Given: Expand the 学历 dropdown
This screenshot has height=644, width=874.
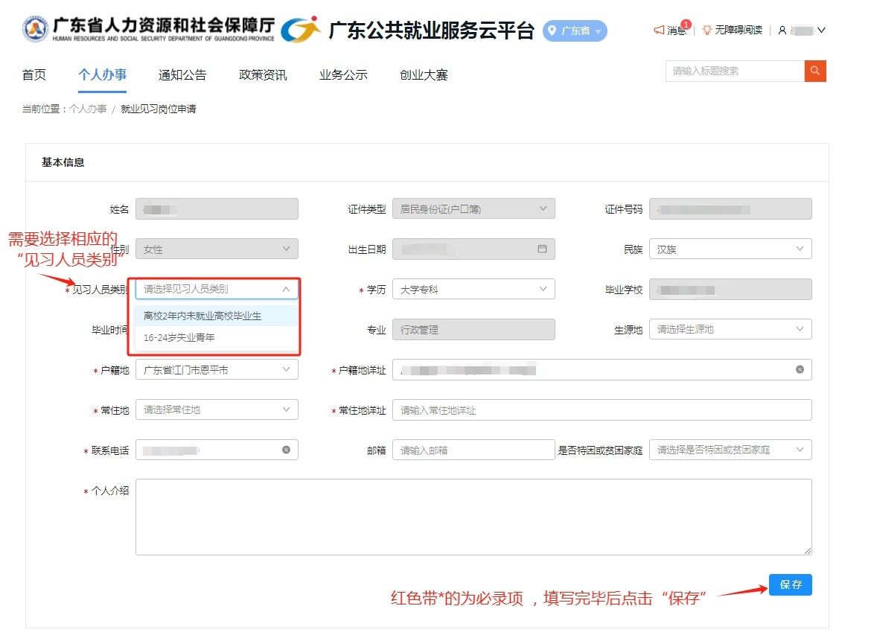Looking at the screenshot, I should (473, 289).
